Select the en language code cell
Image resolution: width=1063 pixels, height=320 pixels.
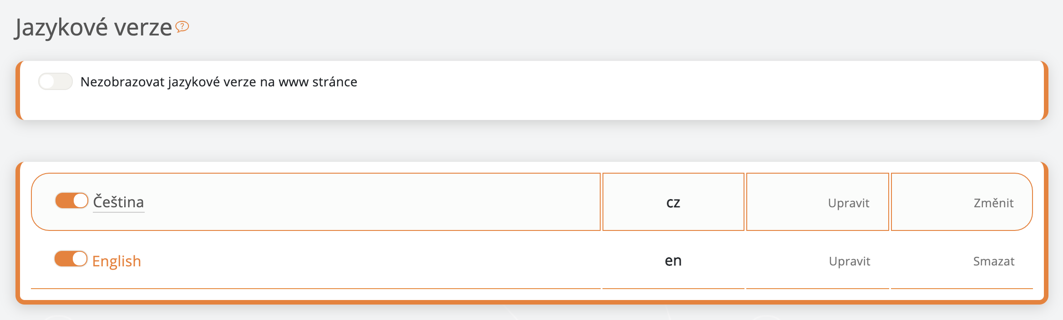(673, 261)
